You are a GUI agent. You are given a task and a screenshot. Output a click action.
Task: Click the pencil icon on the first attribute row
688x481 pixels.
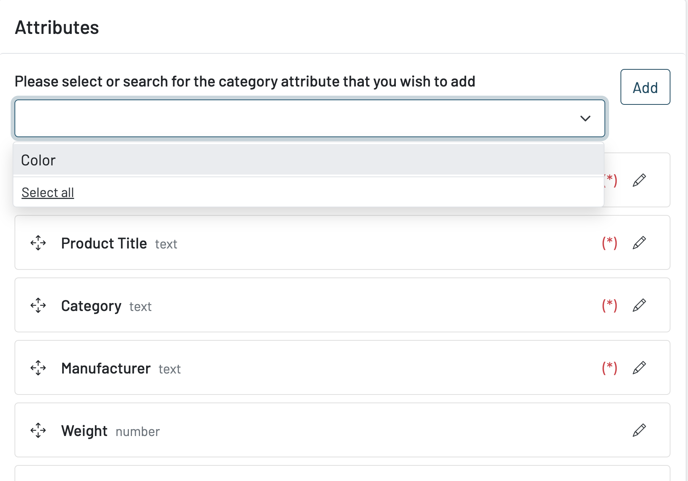coord(639,180)
